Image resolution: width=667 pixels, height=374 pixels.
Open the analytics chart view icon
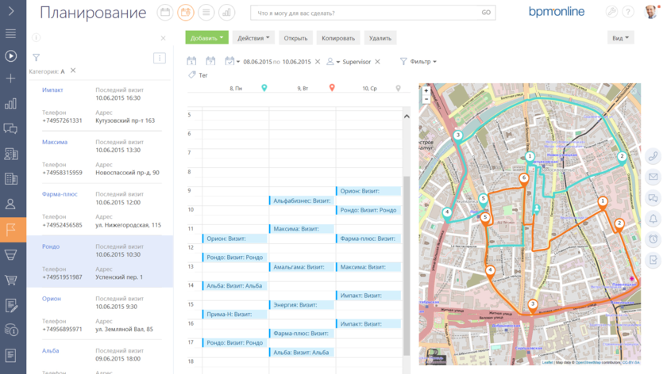pos(227,13)
